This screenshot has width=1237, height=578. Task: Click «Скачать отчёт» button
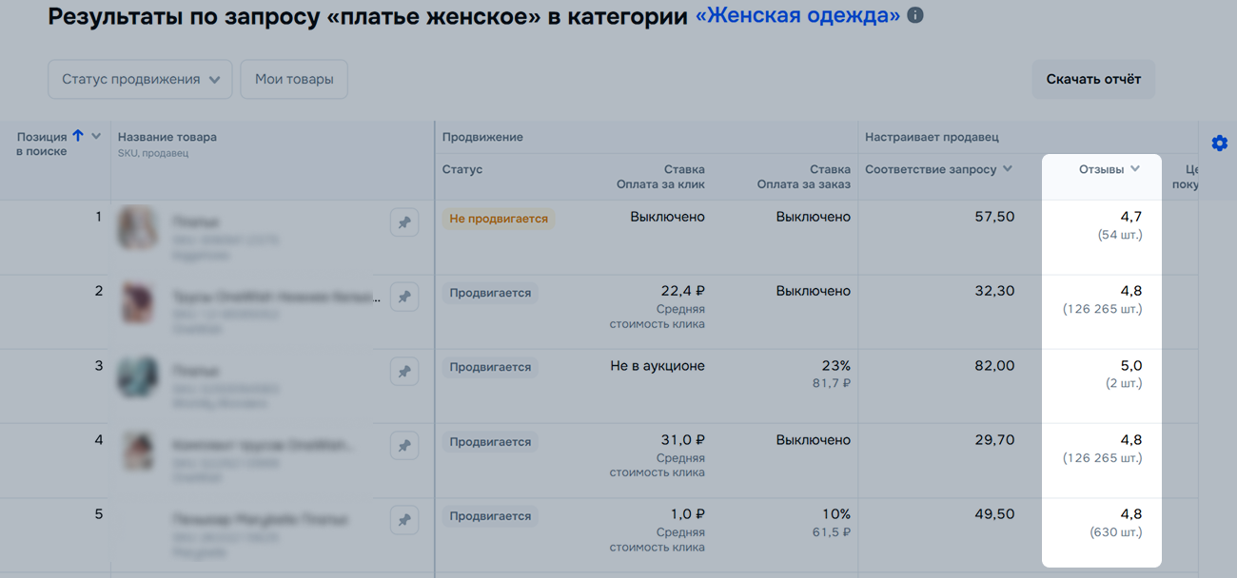tap(1093, 79)
